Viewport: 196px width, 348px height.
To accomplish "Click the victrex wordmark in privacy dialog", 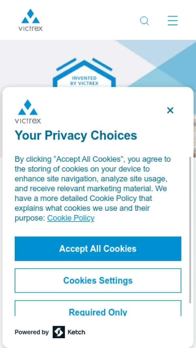I will 28,121.
